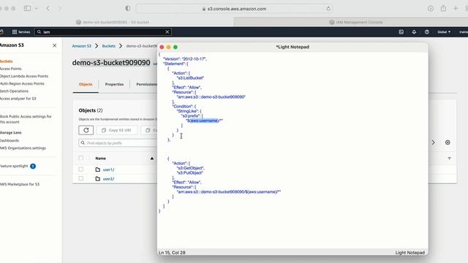Refresh the objects list
Screen dimensions: 468x263
pos(86,130)
